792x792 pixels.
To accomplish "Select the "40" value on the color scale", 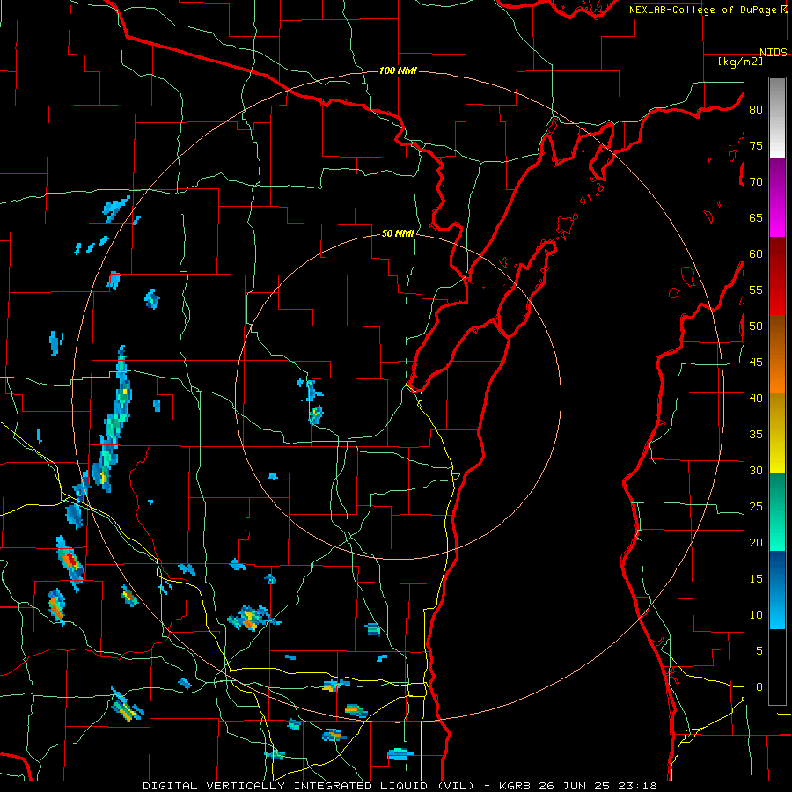I will point(756,398).
